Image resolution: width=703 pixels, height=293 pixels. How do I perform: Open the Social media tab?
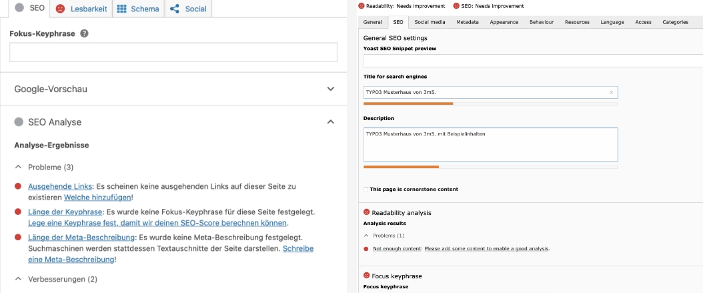430,22
